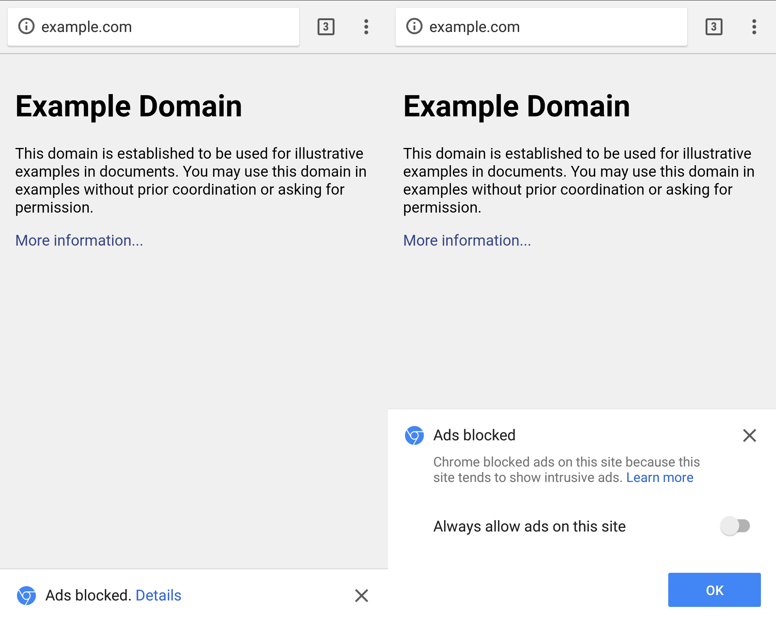This screenshot has height=622, width=776.
Task: Focus the left example.com address field
Action: tap(153, 27)
